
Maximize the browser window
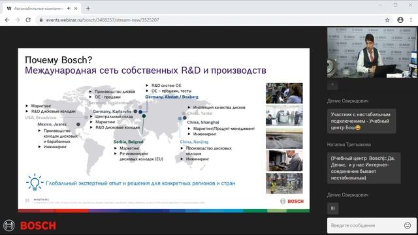click(395, 5)
